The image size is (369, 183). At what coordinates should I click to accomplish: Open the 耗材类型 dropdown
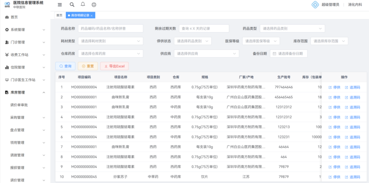110,41
